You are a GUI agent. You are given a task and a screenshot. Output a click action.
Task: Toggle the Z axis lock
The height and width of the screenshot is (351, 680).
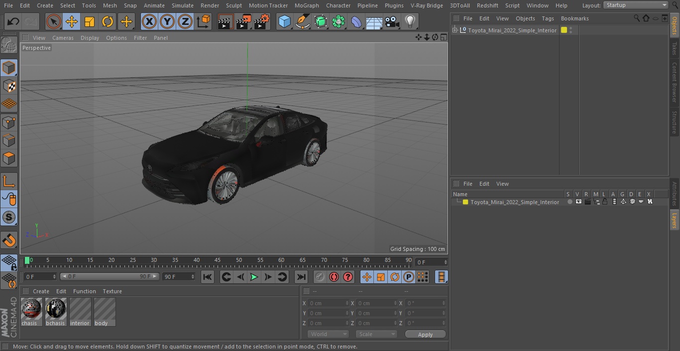[x=185, y=21]
